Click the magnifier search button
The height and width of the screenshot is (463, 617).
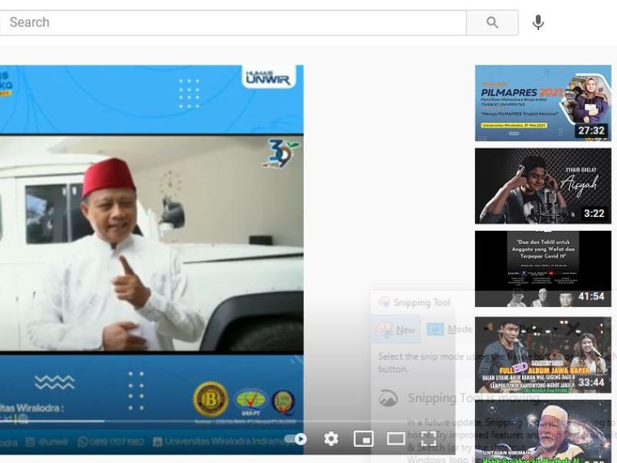(492, 22)
